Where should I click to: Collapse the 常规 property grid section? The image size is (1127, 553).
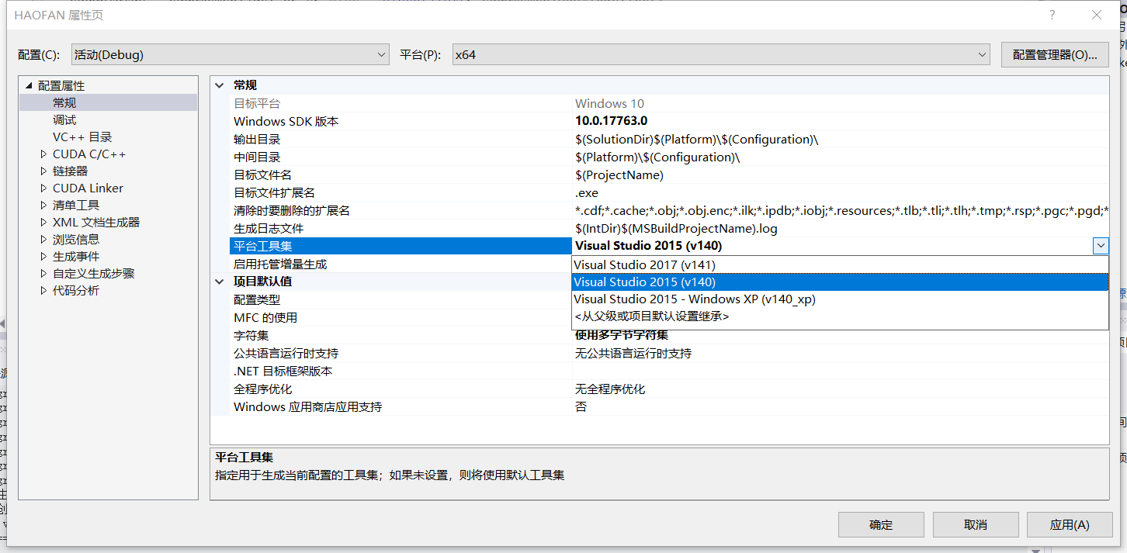pyautogui.click(x=220, y=85)
